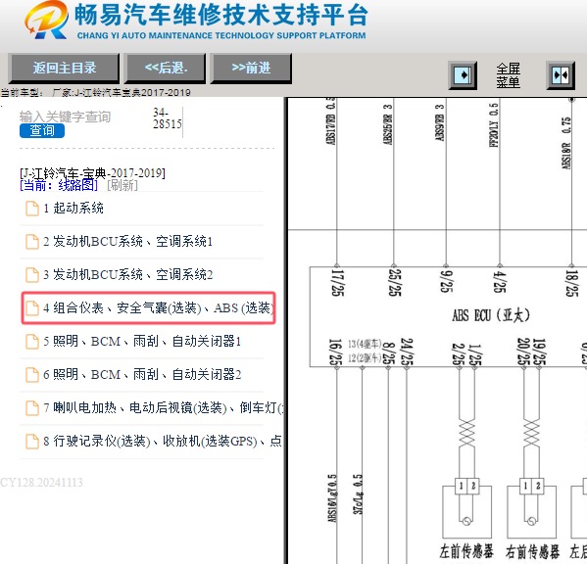This screenshot has width=587, height=564.
Task: Click the document icon beside 3 发动机ECU系统、空调系统2
Action: [x=32, y=275]
